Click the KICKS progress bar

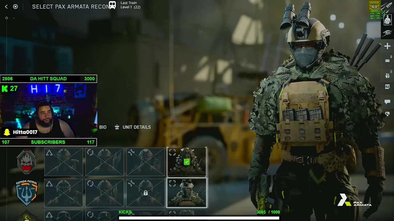(199, 218)
